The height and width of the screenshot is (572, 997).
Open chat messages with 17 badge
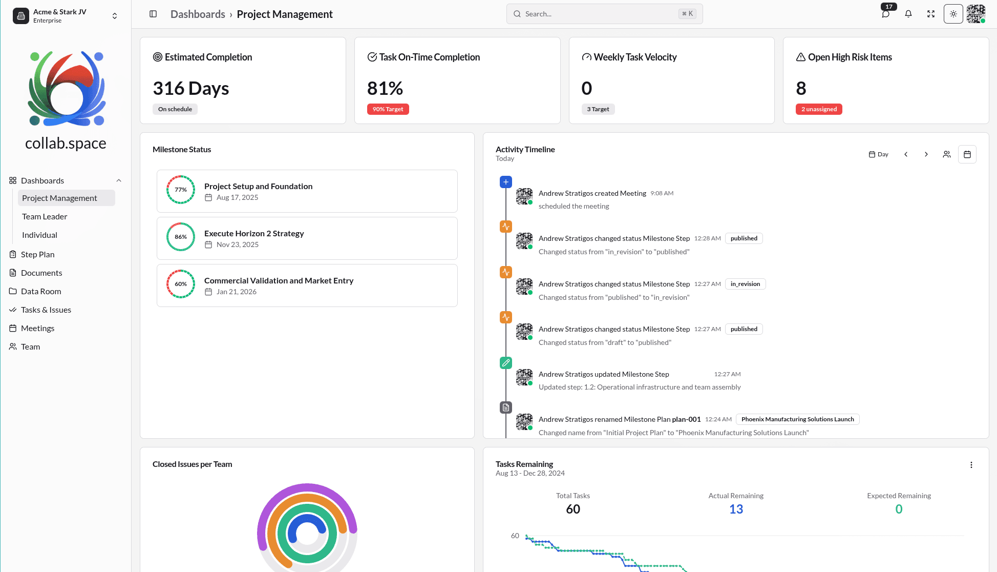[x=885, y=14]
